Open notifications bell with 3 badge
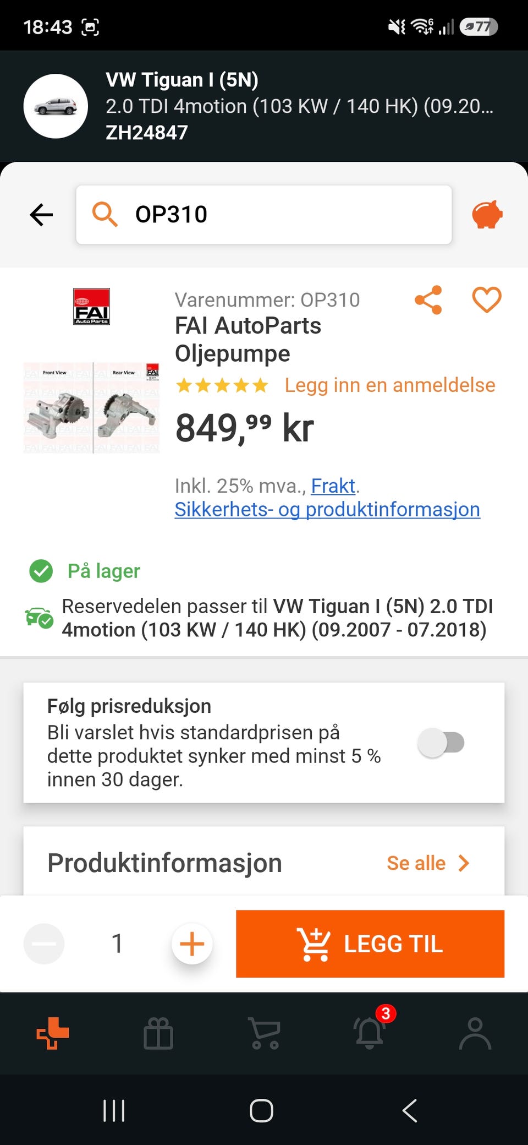The height and width of the screenshot is (1145, 528). pyautogui.click(x=371, y=1030)
